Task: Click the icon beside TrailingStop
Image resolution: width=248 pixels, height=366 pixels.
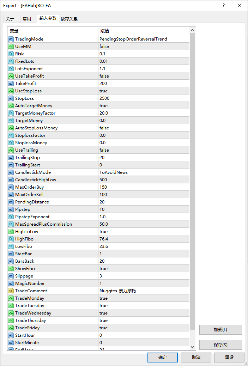Action: click(11, 158)
